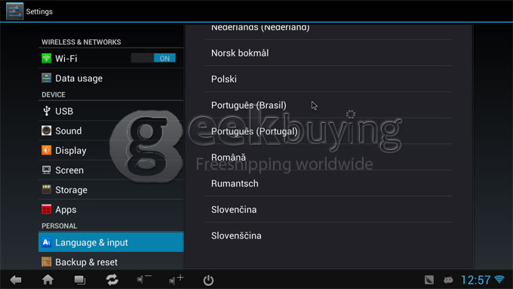
Task: Tap the screen rotate arrows icon
Action: click(x=112, y=280)
